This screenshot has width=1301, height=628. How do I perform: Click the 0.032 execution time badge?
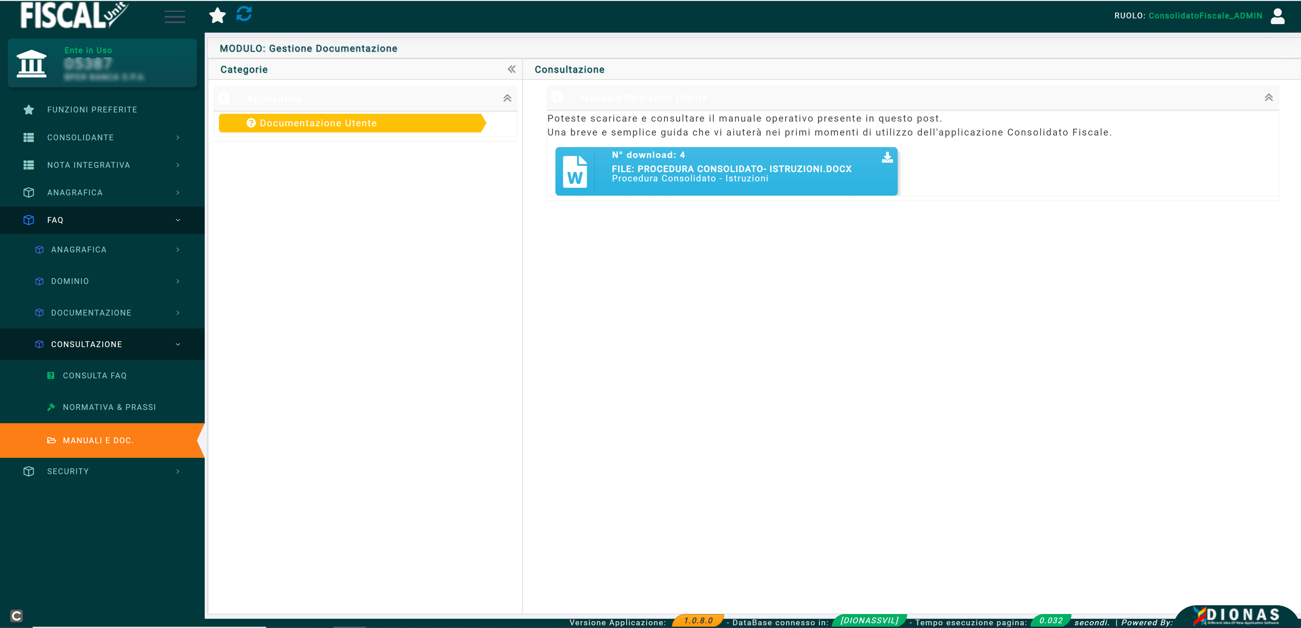[x=1050, y=621]
